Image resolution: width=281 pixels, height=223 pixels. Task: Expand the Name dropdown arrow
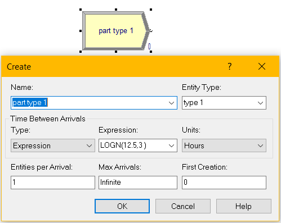click(x=171, y=103)
